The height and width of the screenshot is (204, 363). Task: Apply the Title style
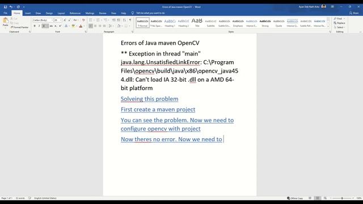[x=197, y=23]
